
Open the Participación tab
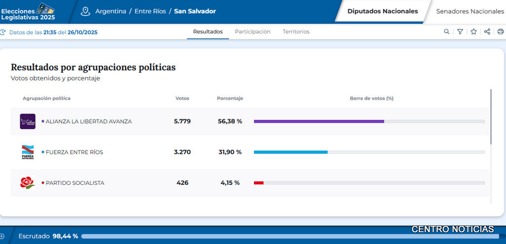(253, 32)
